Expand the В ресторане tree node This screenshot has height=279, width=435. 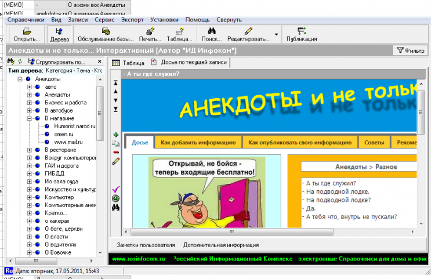(30, 150)
